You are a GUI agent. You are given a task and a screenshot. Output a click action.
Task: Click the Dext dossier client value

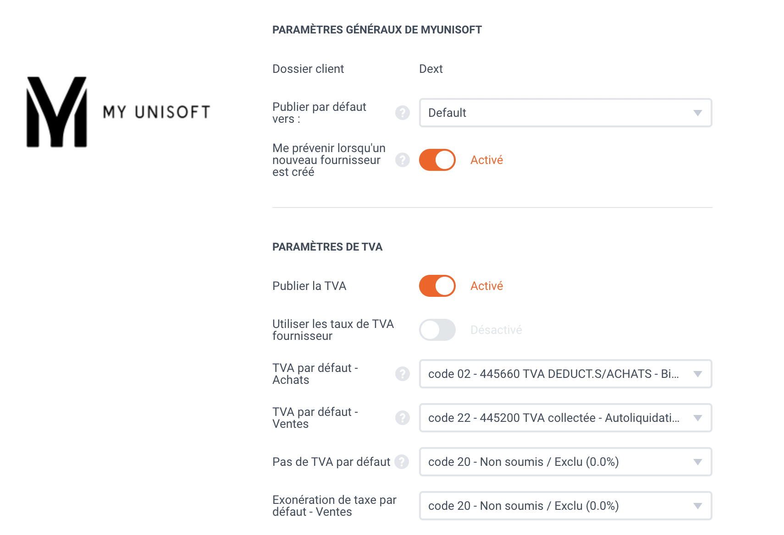point(431,69)
